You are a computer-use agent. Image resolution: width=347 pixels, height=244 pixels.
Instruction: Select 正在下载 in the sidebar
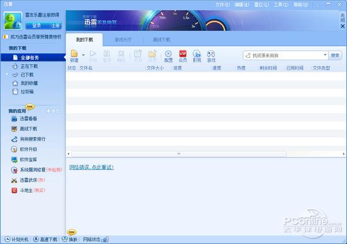click(x=29, y=66)
